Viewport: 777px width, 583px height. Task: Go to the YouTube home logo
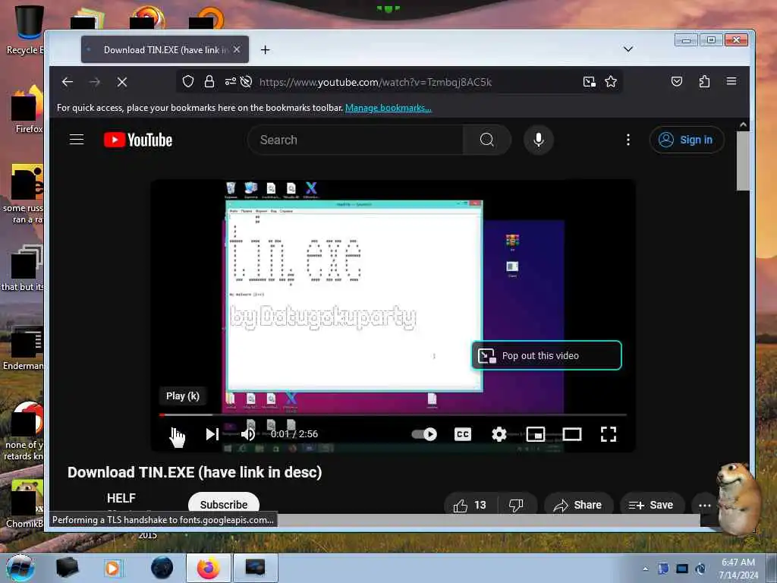pos(138,140)
